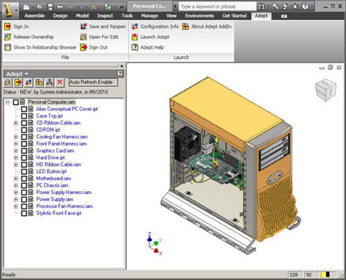Viewport: 346px width, 280px height.
Task: Click the Undo arrow icon
Action: pos(60,7)
